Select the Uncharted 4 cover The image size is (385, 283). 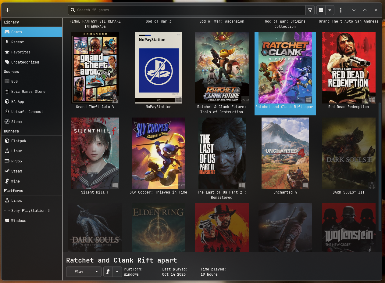click(285, 153)
